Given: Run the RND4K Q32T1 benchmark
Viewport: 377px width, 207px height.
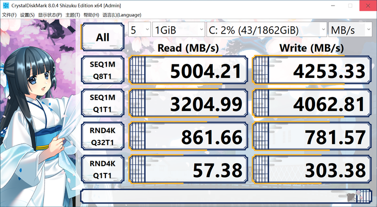Looking at the screenshot, I should [x=103, y=136].
